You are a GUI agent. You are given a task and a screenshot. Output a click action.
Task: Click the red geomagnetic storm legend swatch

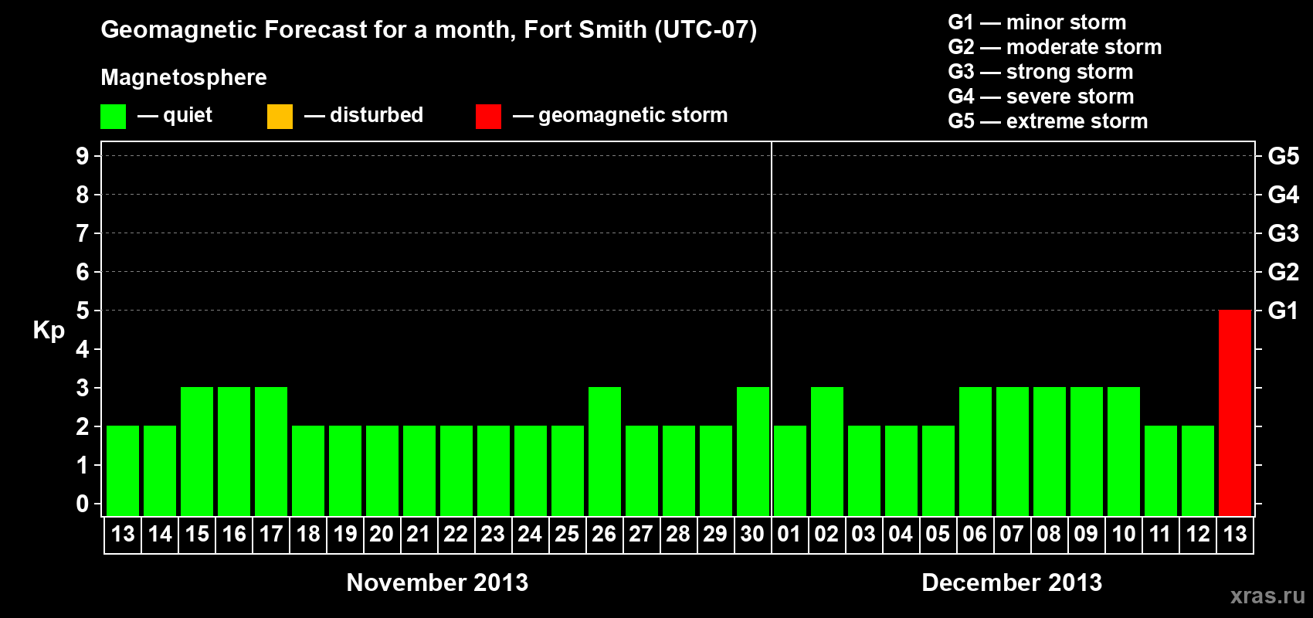tap(488, 117)
